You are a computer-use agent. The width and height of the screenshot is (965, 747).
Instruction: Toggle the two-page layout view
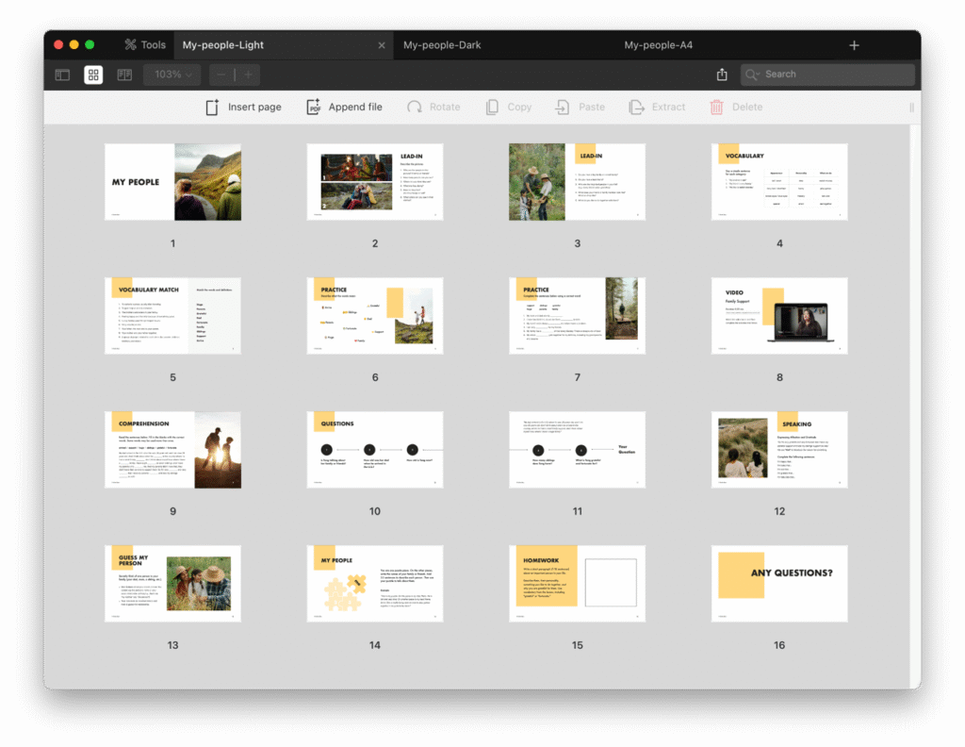point(124,75)
